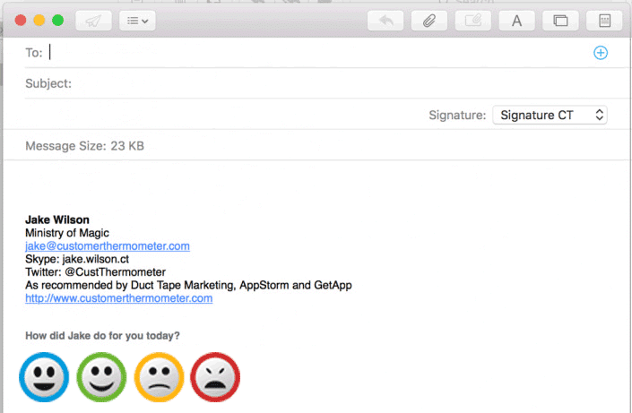Minimize the compose window with yellow button

tap(39, 20)
